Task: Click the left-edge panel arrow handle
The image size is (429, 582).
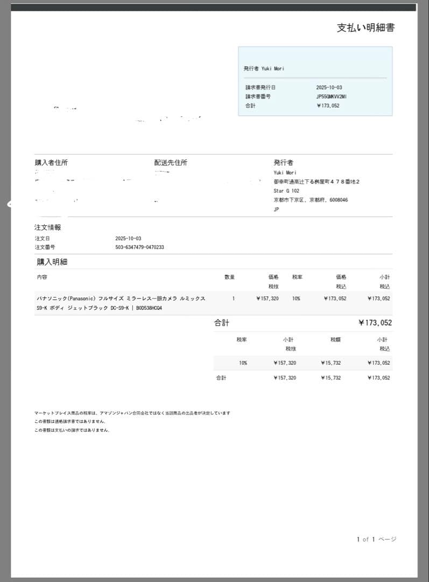Action: point(9,204)
